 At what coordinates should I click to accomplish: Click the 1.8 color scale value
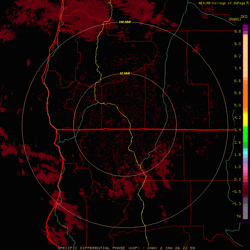point(237,155)
